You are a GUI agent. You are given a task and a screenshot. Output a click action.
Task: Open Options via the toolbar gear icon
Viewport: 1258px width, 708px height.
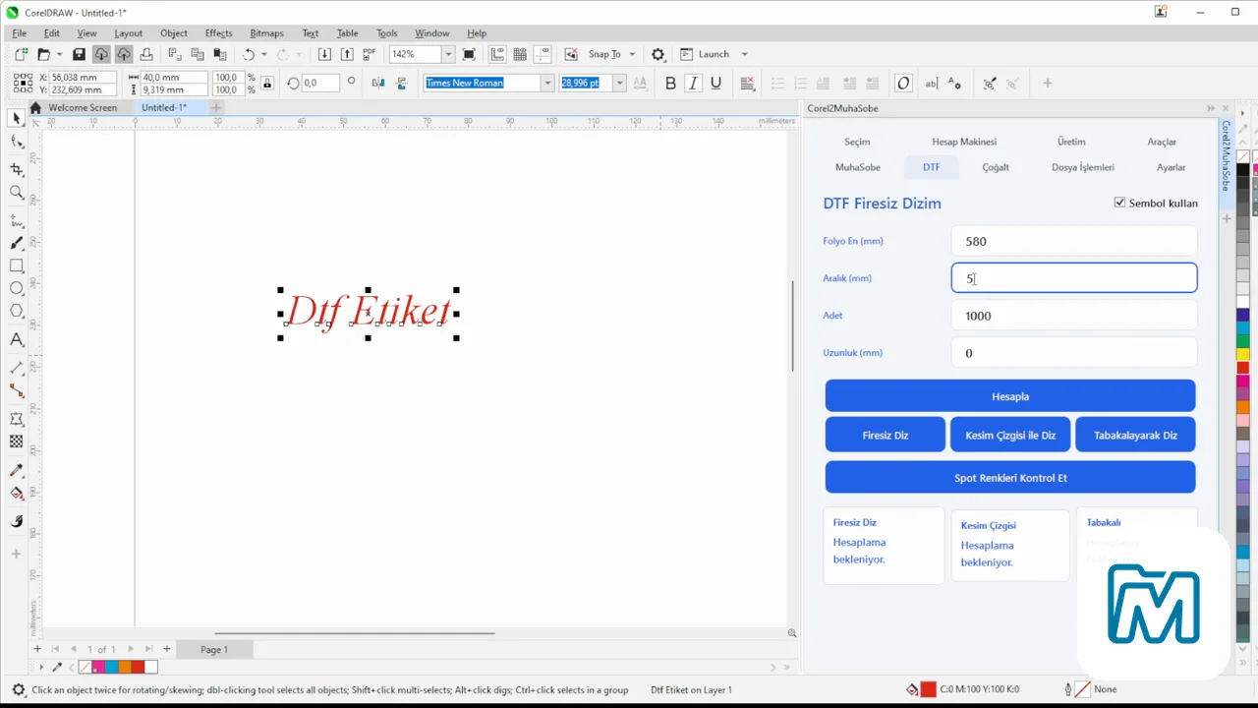[x=658, y=54]
